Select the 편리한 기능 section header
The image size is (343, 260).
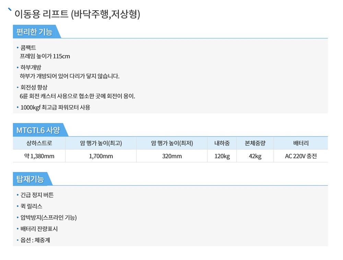click(x=34, y=32)
